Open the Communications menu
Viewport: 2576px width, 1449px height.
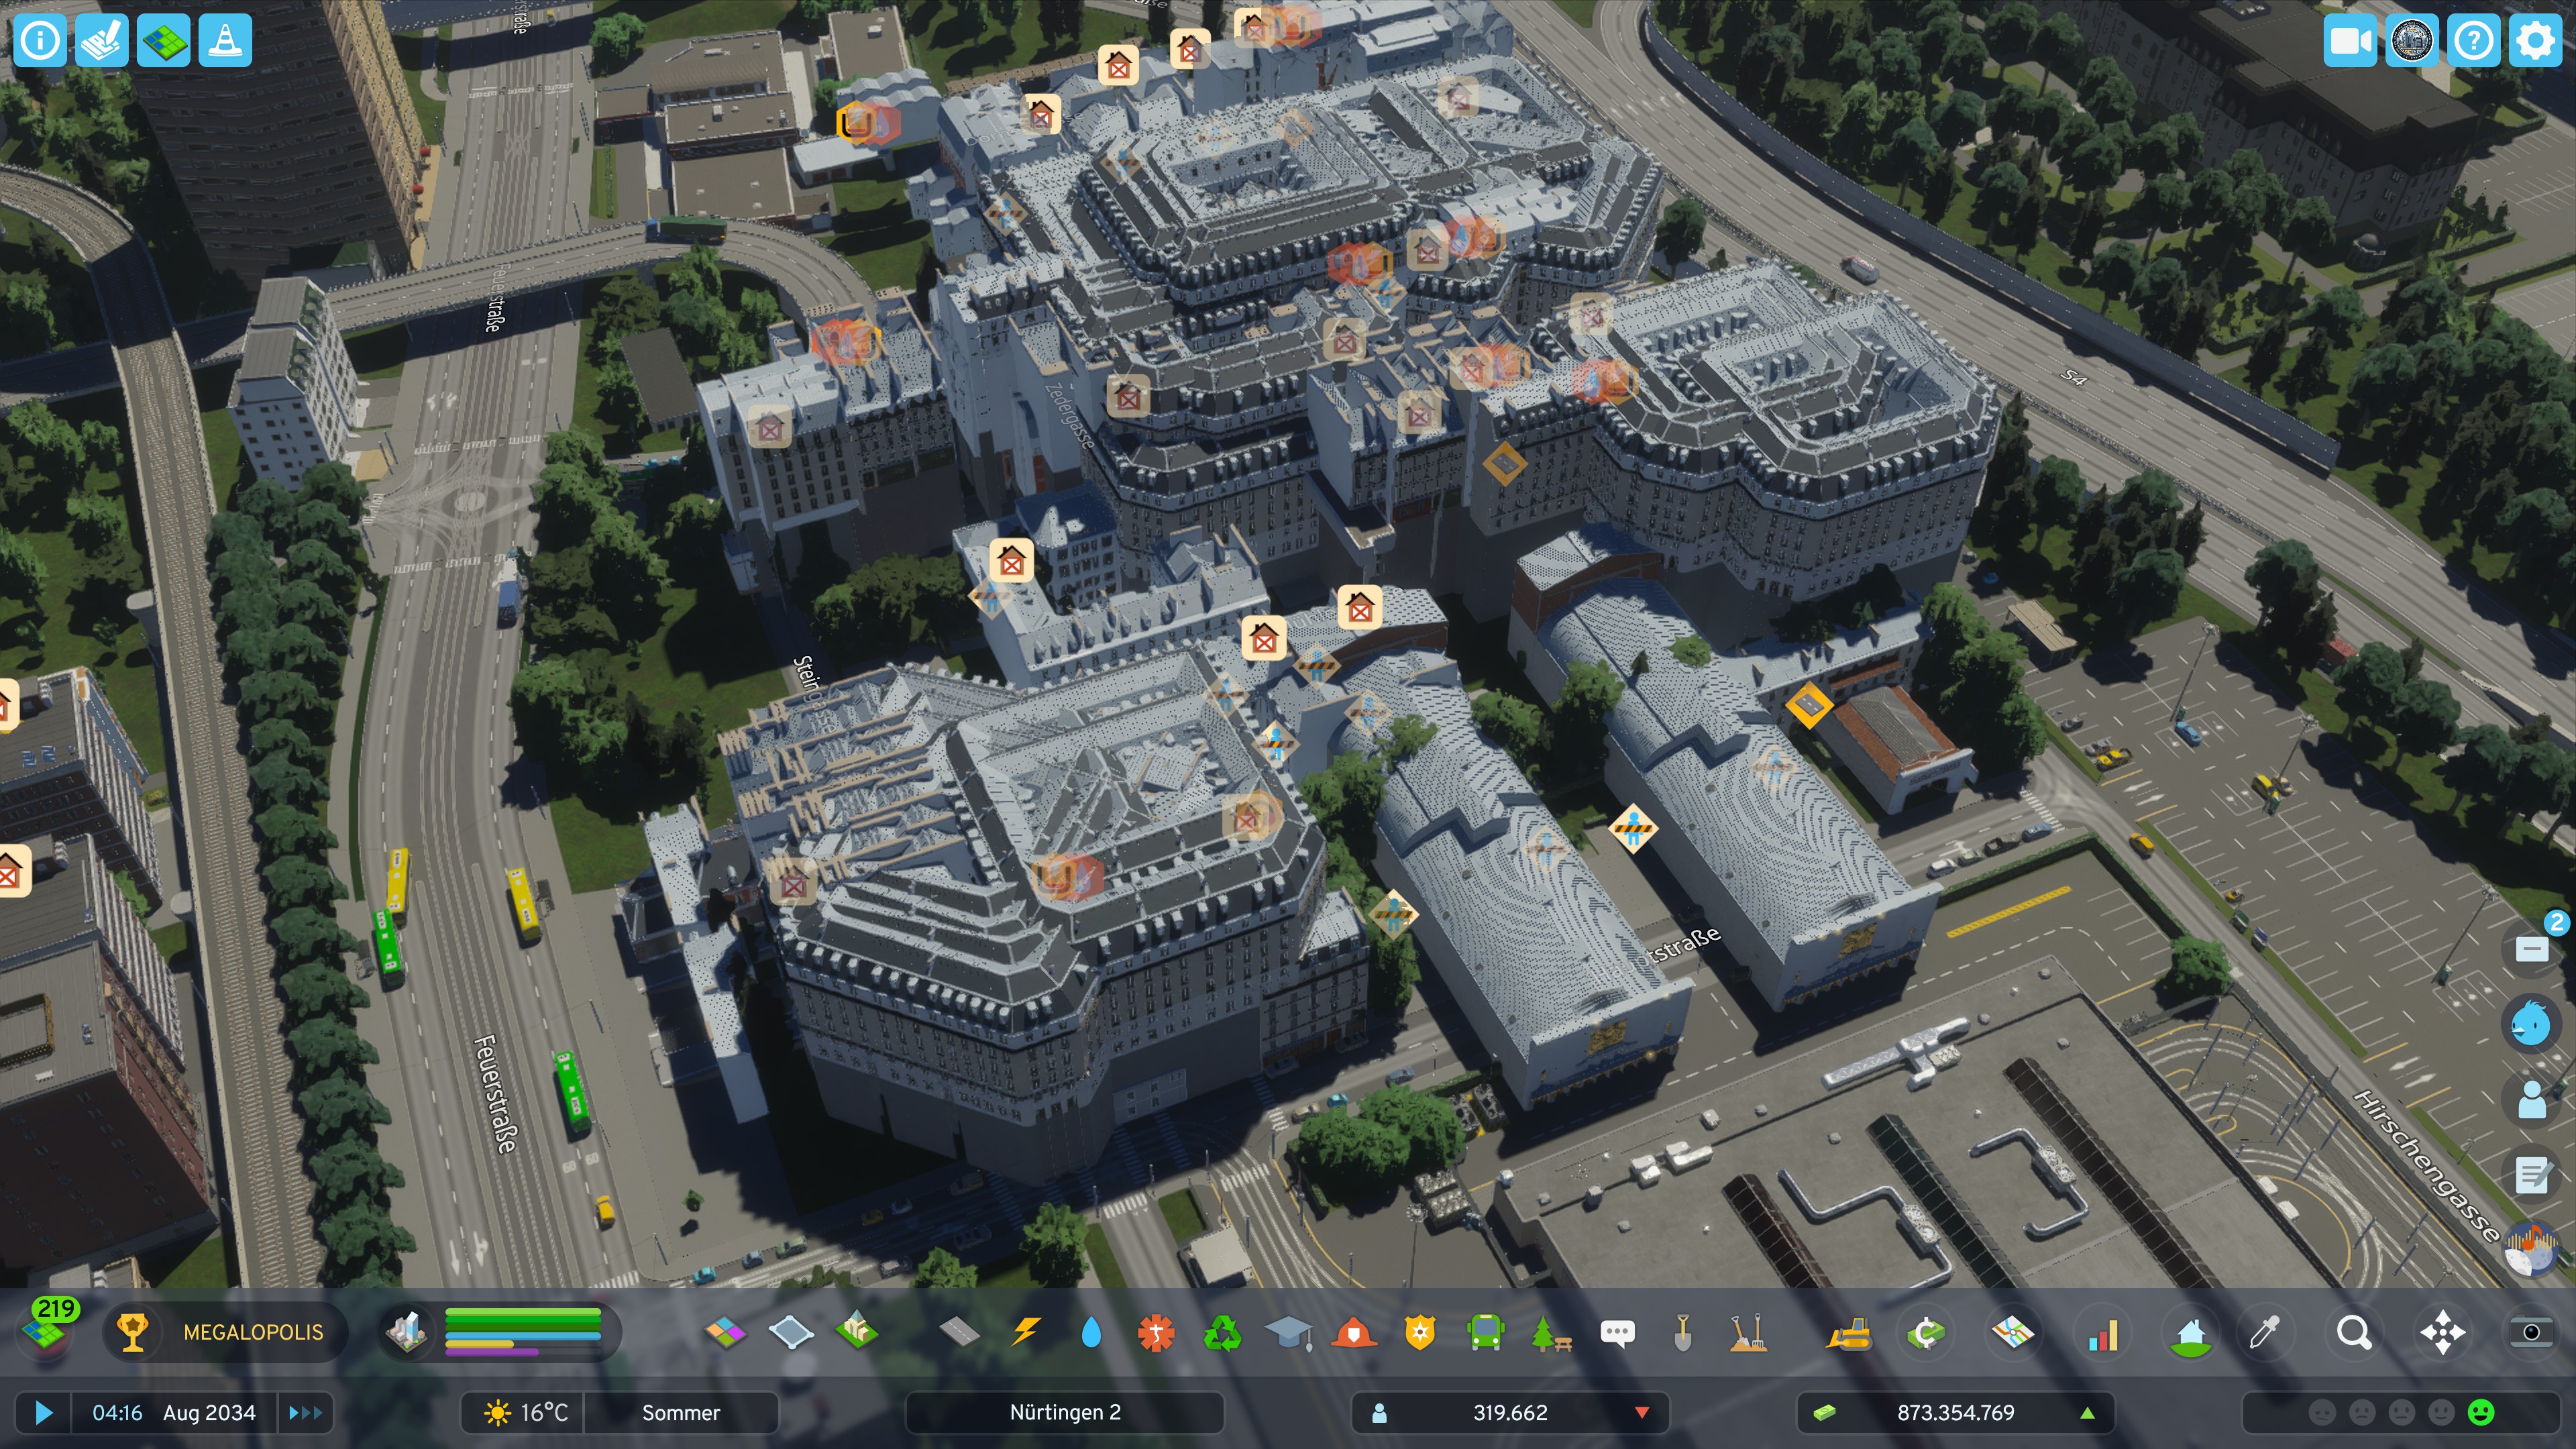coord(1617,1332)
